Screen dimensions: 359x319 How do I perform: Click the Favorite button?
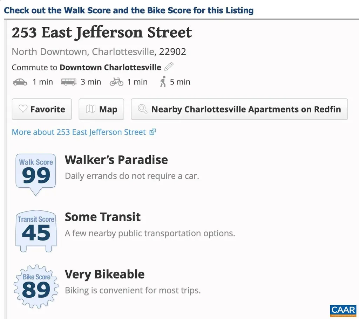[42, 109]
